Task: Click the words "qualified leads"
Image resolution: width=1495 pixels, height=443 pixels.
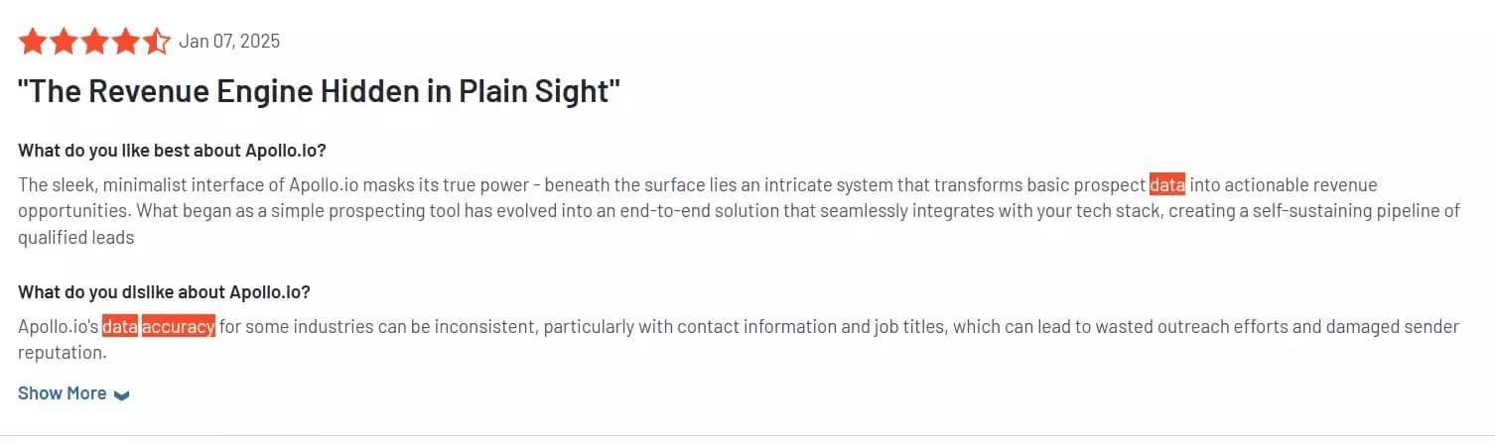Action: click(x=75, y=238)
